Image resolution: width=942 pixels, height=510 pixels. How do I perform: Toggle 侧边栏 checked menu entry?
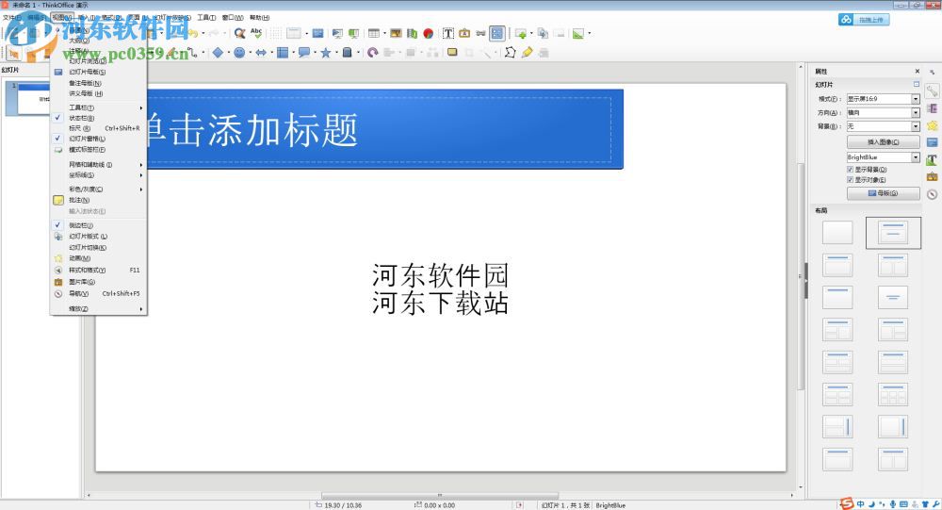click(99, 225)
